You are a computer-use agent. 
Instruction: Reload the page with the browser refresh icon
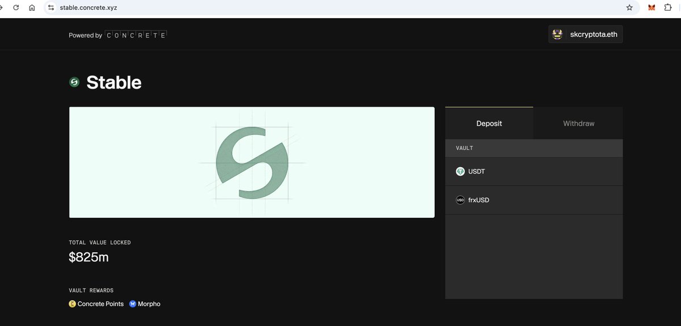[x=16, y=7]
